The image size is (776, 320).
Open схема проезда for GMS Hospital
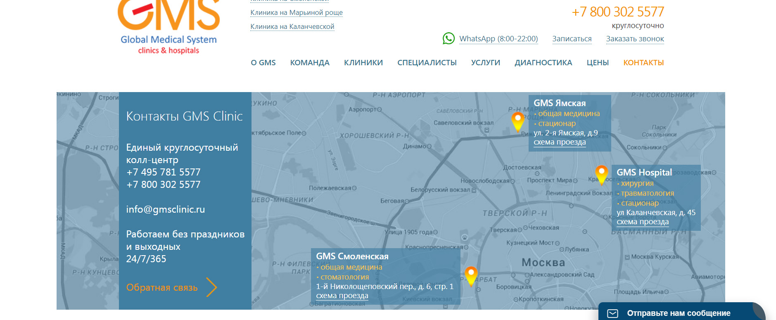pyautogui.click(x=643, y=222)
